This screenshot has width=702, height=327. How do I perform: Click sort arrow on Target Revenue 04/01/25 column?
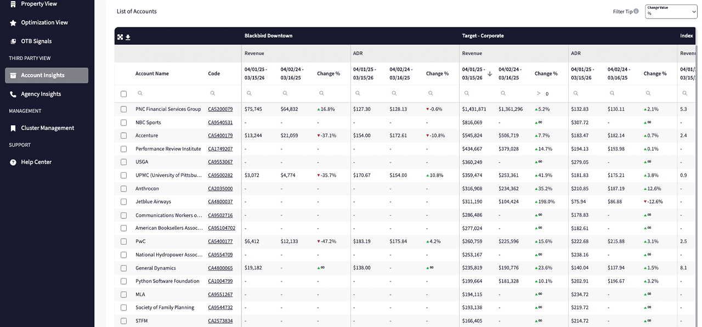click(x=490, y=74)
